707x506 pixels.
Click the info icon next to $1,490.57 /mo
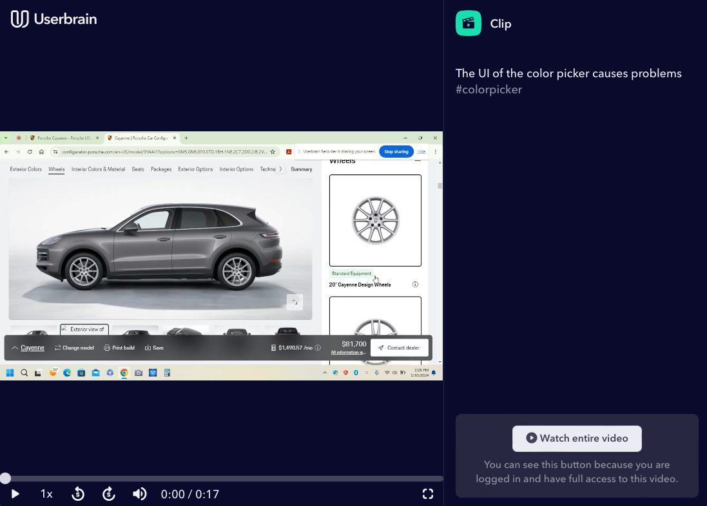tap(318, 348)
